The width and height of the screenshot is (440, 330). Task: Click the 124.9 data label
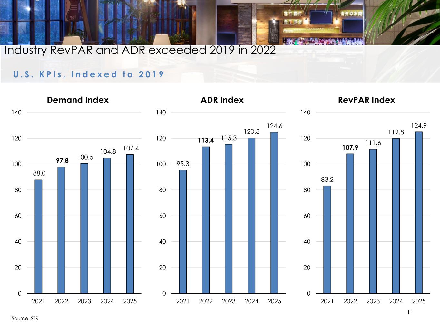pos(419,125)
